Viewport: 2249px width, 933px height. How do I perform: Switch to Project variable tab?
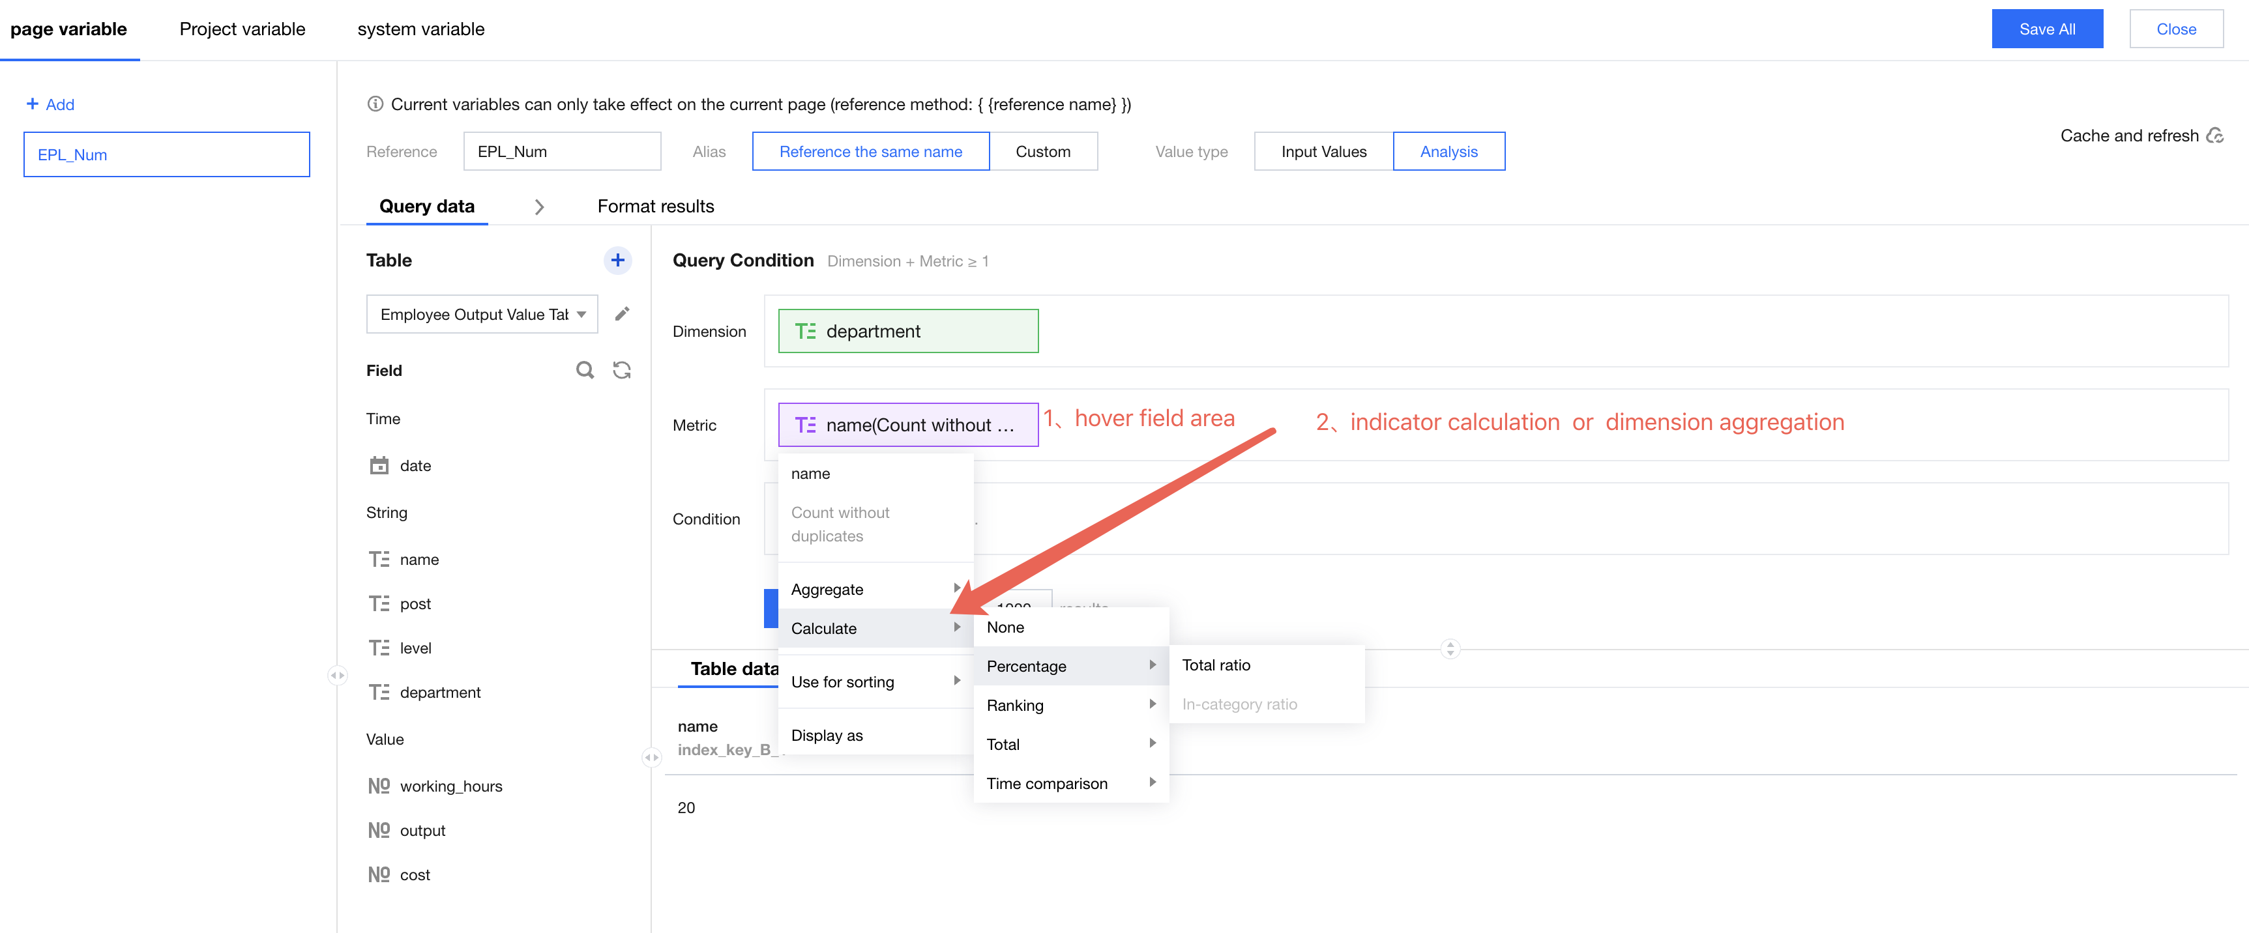point(242,29)
